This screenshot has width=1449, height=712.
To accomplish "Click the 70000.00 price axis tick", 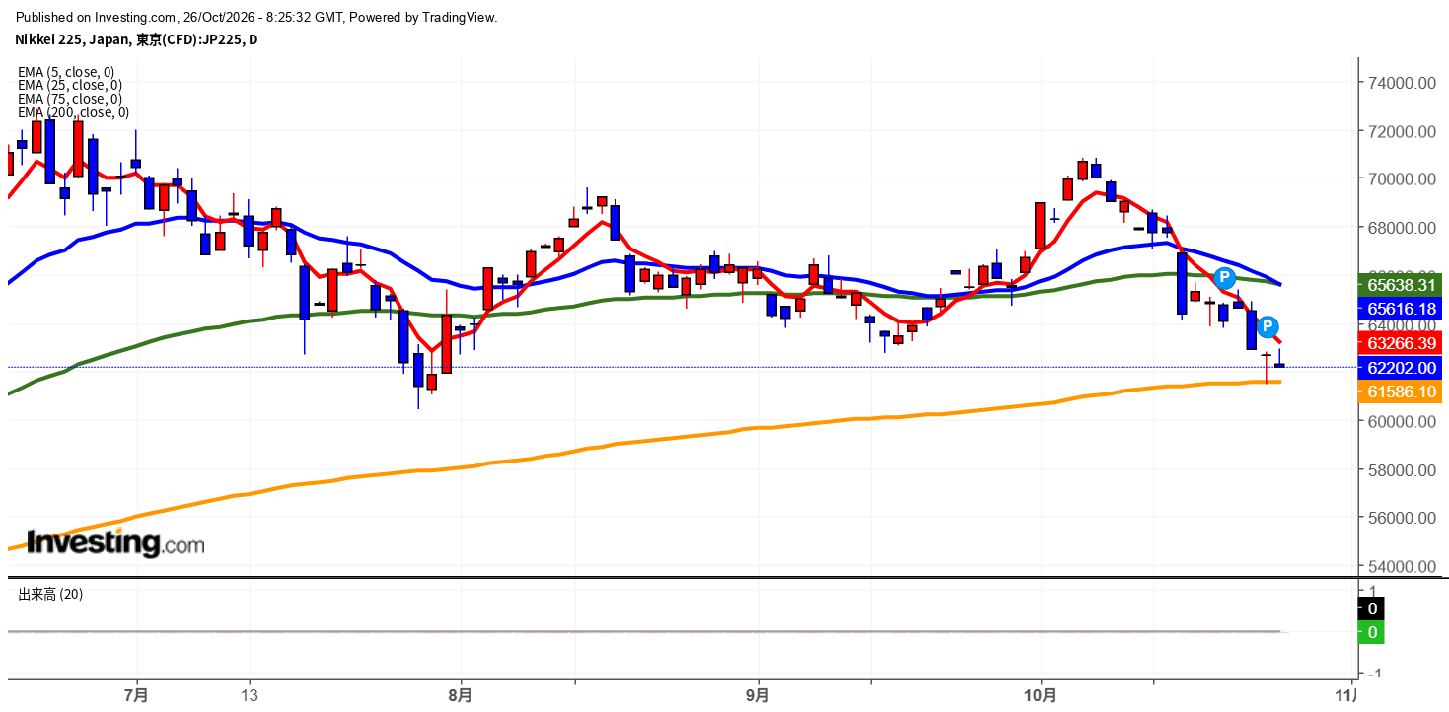I will point(1401,179).
